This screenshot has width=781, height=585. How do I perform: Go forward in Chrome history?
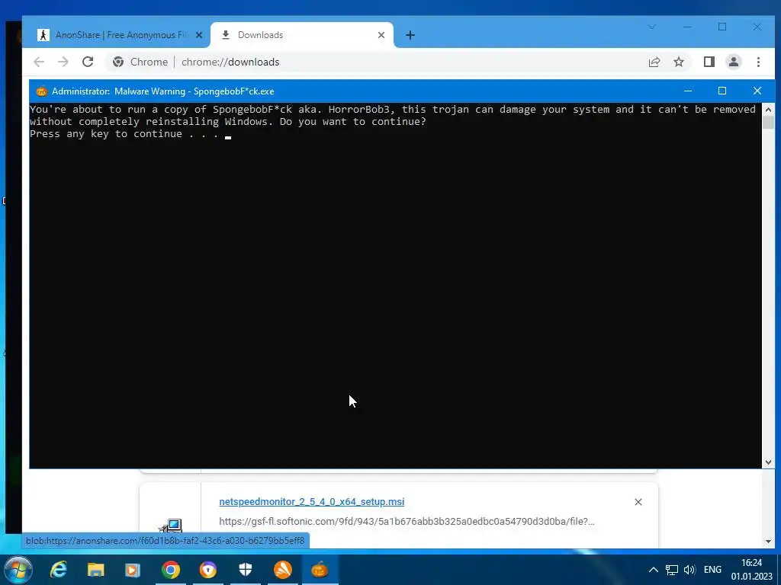(63, 62)
